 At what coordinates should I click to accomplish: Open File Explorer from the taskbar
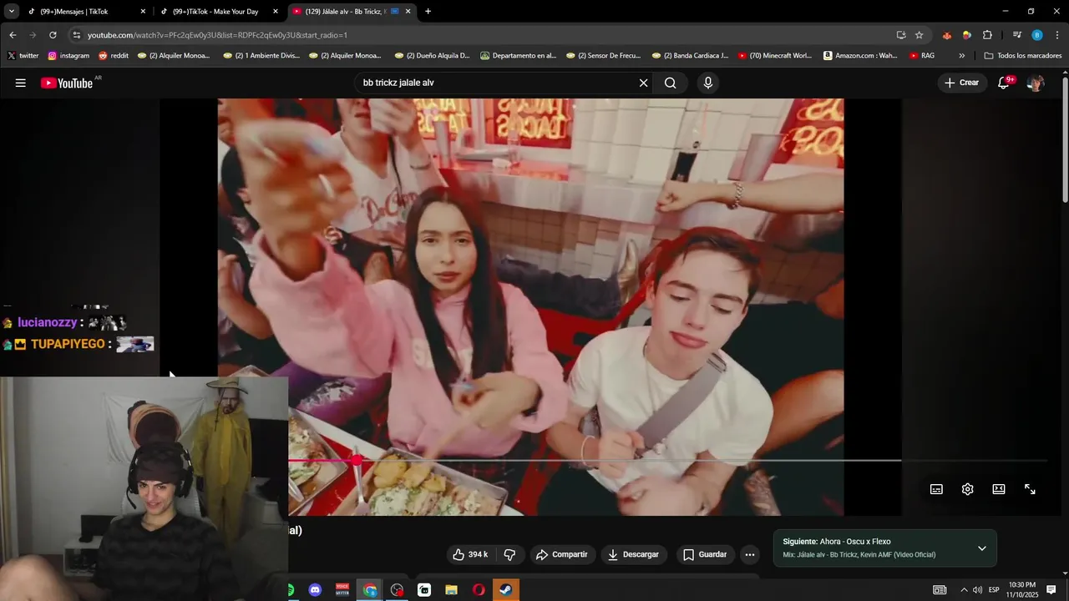(451, 590)
